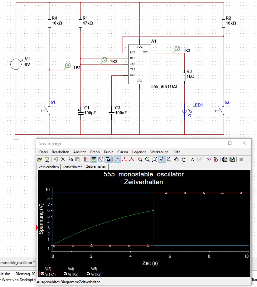Select the show symbols only icon
This screenshot has width=257, height=287.
point(124,160)
